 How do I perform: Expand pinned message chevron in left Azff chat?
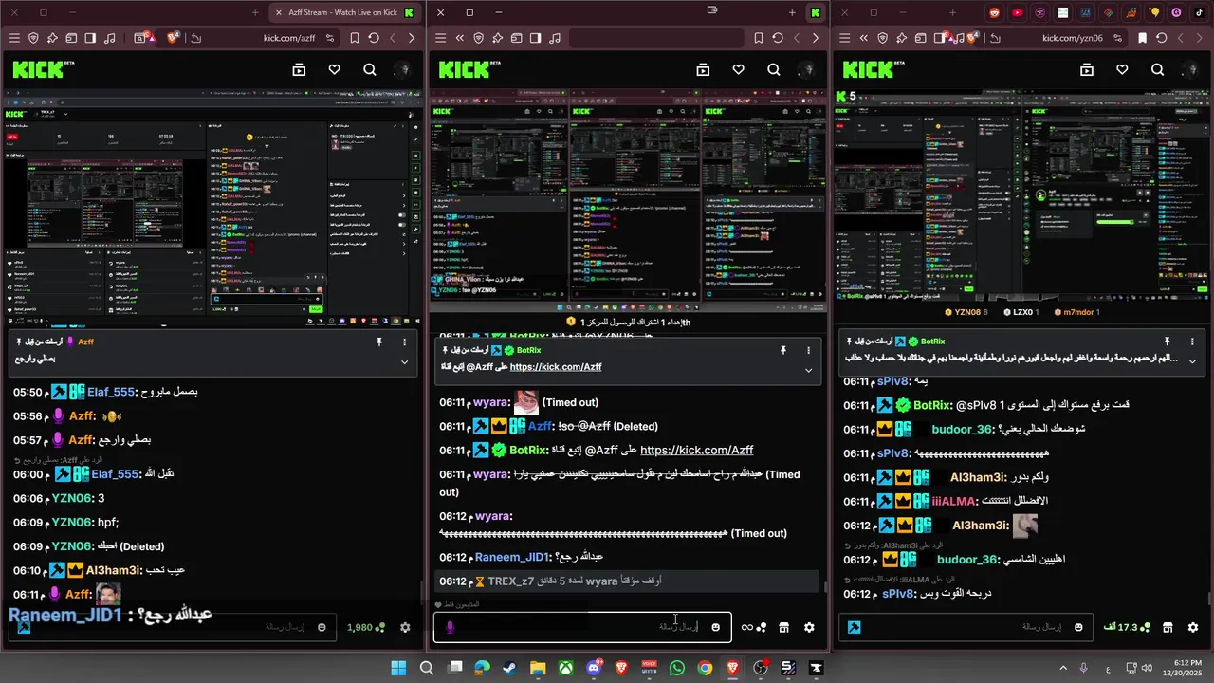click(404, 361)
